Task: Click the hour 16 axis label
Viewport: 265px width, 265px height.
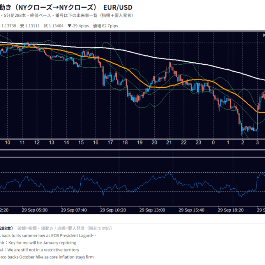Action: click(x=95, y=143)
